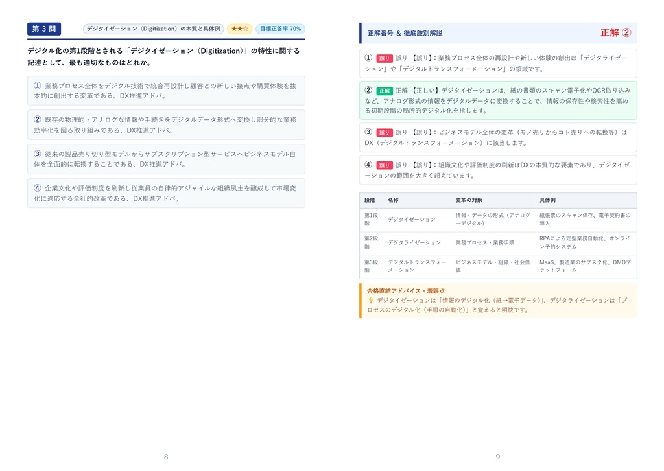Image resolution: width=664 pixels, height=471 pixels.
Task: Select answer option ② 既存の物理的・アナログな情報
Action: click(x=166, y=125)
